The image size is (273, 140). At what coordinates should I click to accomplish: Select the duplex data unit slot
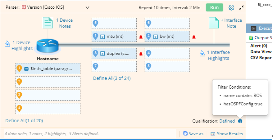tap(114, 54)
